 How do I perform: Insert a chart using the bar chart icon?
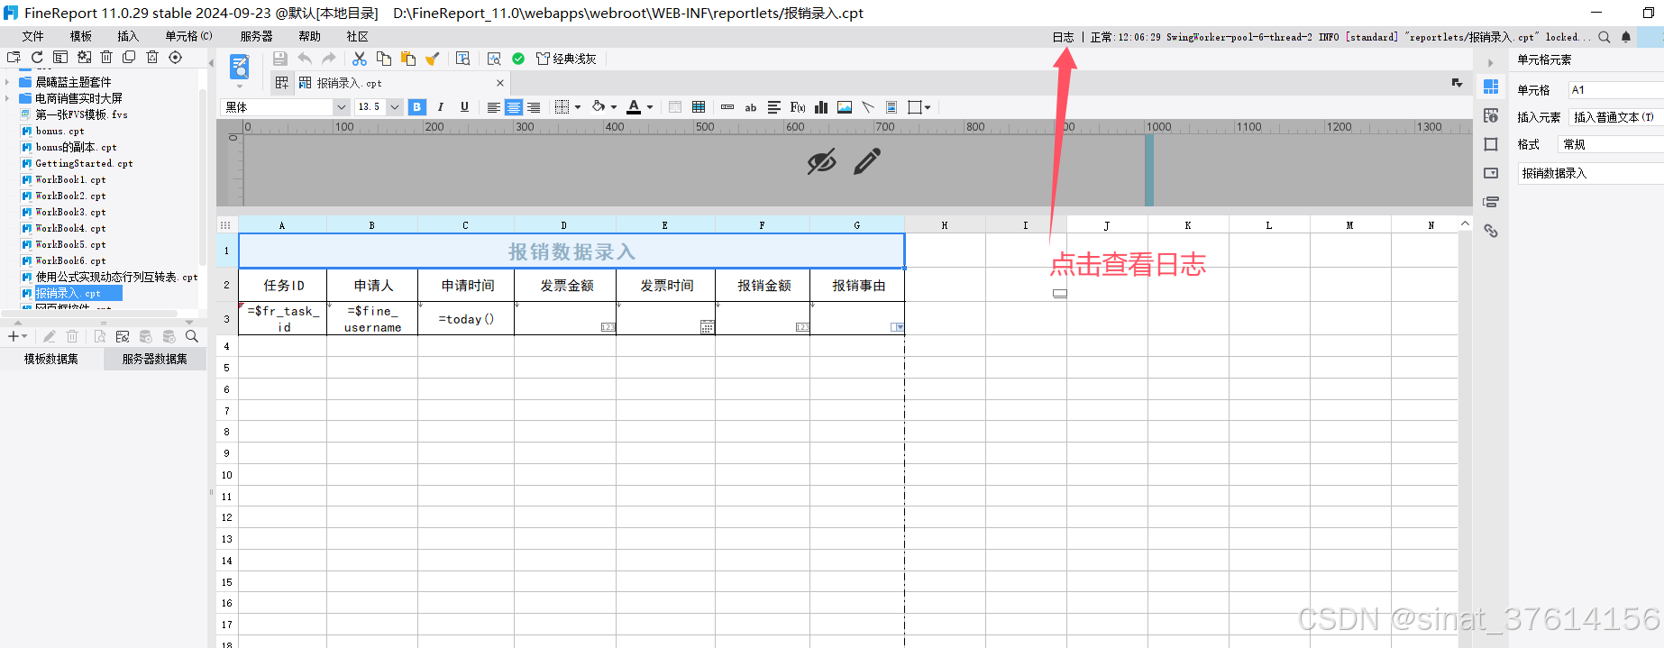(821, 107)
